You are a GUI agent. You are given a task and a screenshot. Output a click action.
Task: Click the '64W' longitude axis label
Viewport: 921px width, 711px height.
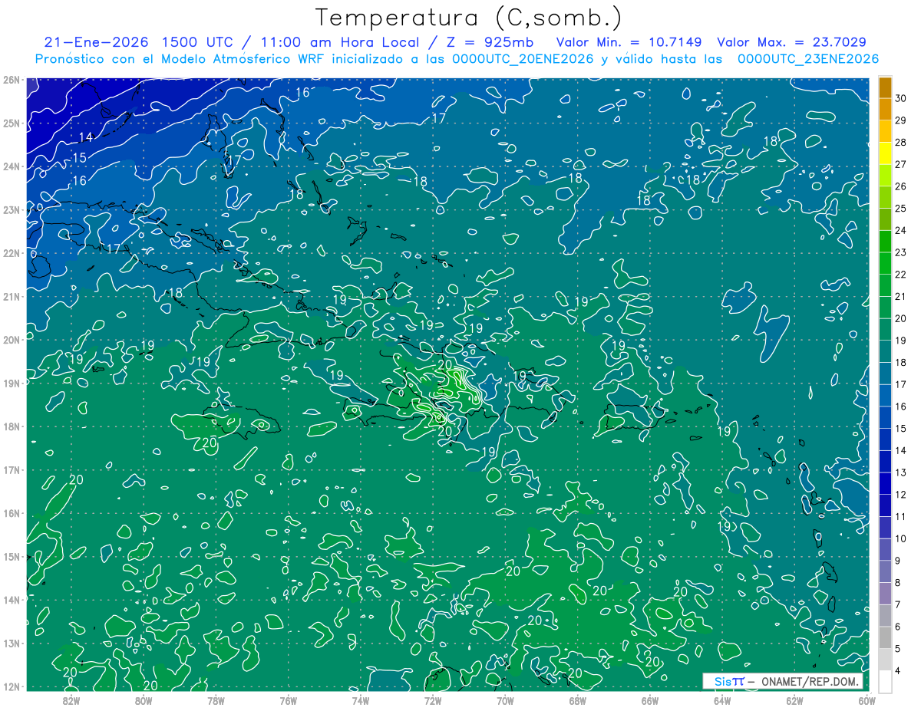tap(721, 699)
